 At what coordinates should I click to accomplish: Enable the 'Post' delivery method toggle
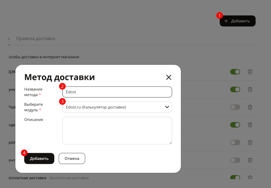(235, 107)
